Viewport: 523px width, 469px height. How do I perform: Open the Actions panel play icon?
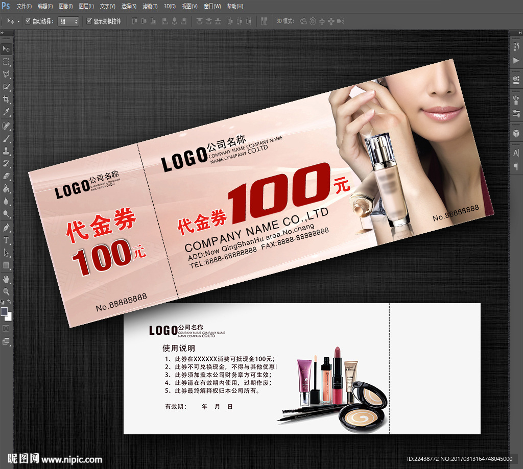516,61
